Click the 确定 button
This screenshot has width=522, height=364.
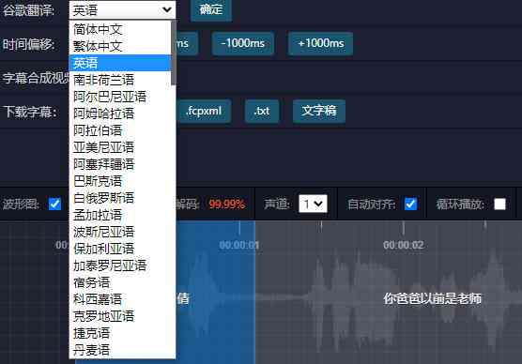click(x=211, y=9)
